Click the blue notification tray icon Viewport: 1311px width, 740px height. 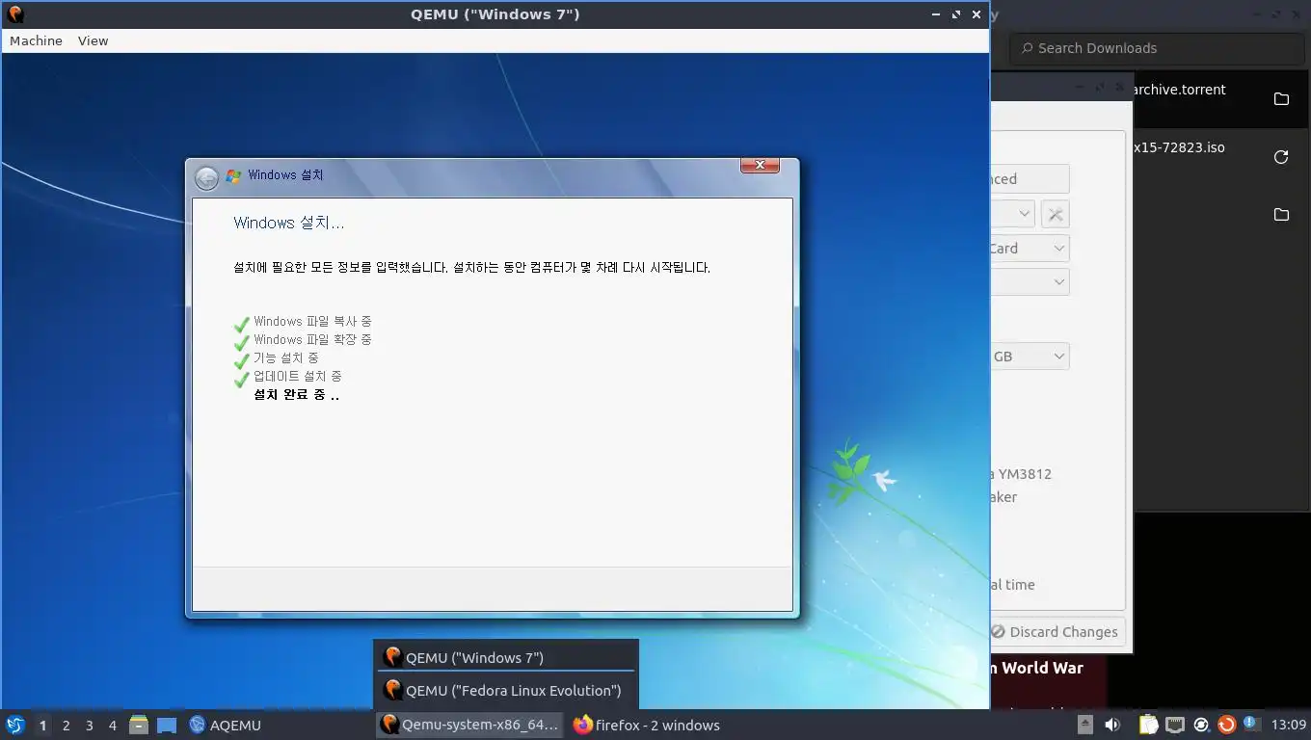pos(1251,723)
